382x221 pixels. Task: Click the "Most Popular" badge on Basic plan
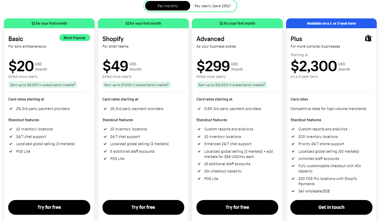point(75,37)
